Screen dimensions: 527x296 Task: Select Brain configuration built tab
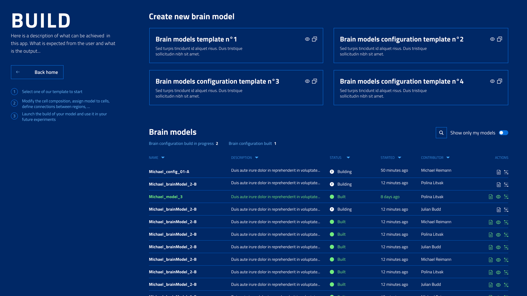coord(252,143)
